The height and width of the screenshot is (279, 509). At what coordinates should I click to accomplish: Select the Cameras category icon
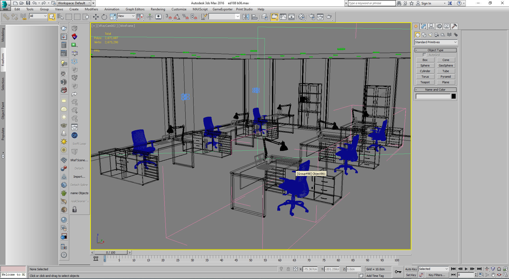tap(437, 35)
